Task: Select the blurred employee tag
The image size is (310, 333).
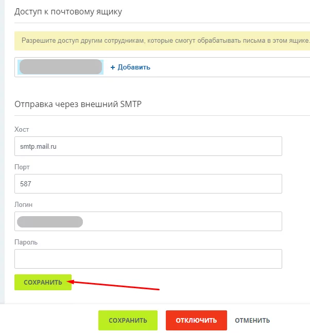Action: [60, 67]
